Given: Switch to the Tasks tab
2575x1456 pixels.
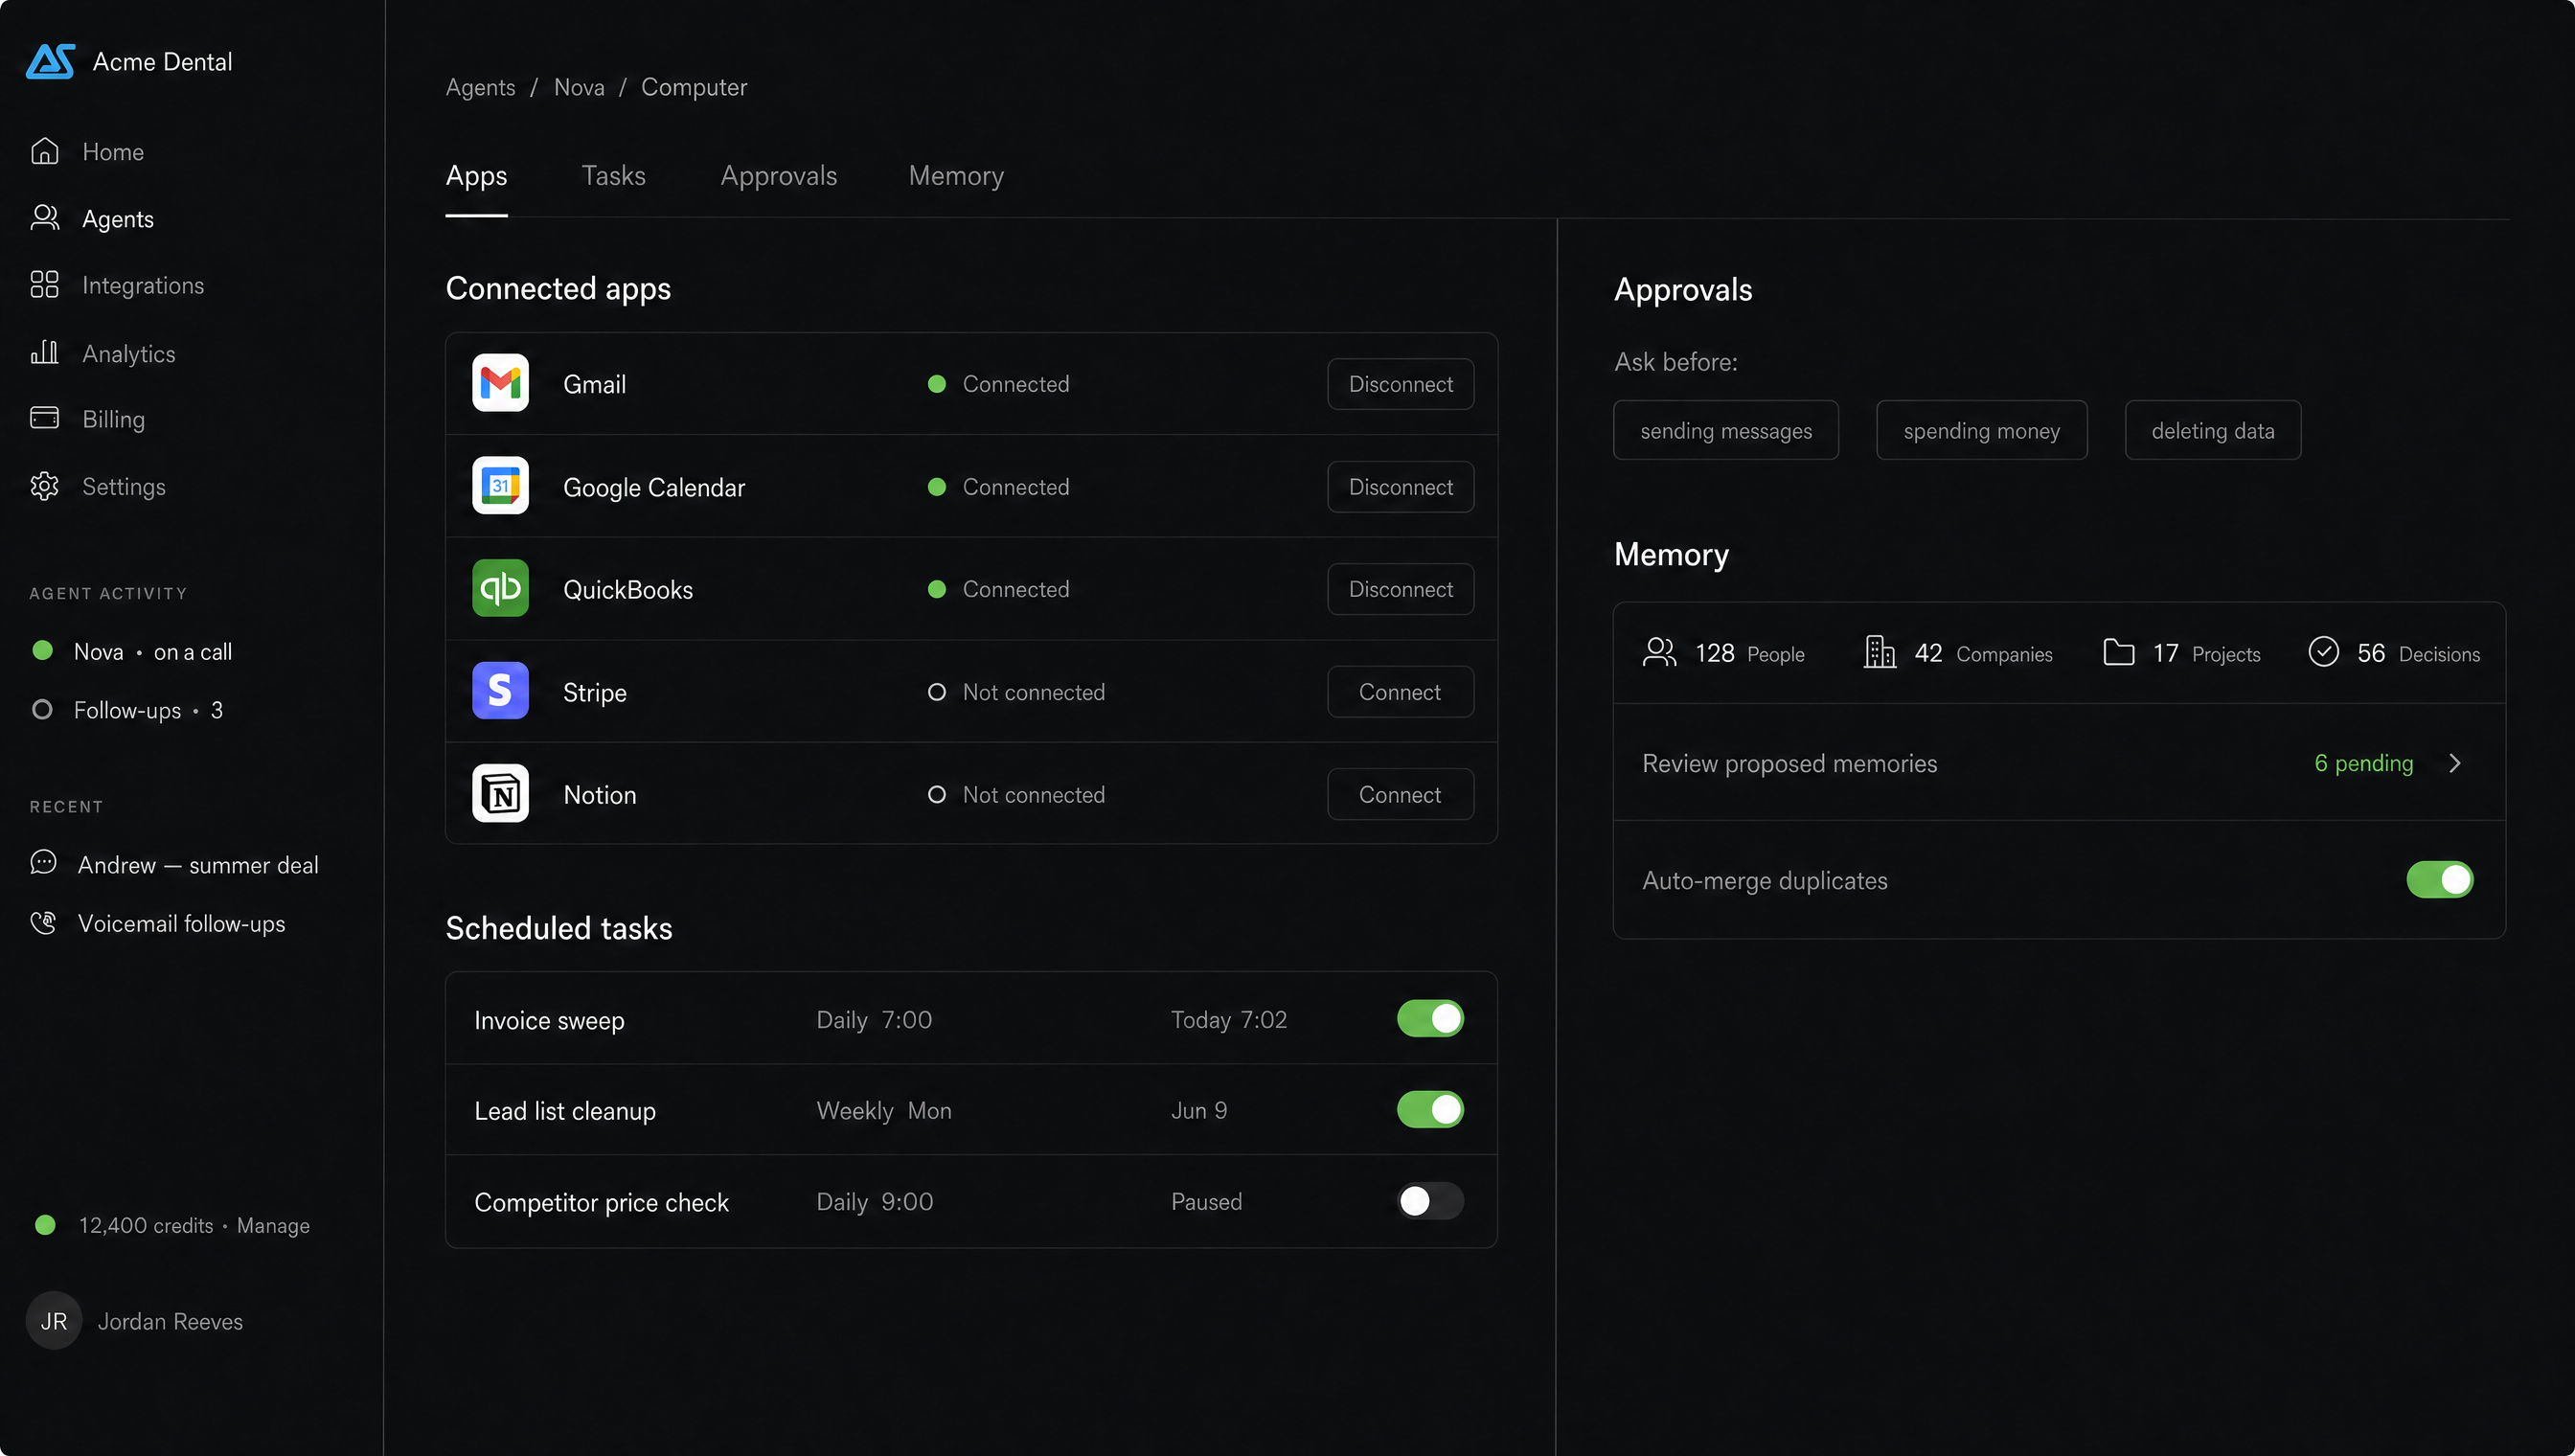Looking at the screenshot, I should point(613,176).
